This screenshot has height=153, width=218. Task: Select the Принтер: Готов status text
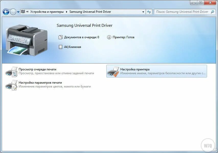tap(123, 37)
